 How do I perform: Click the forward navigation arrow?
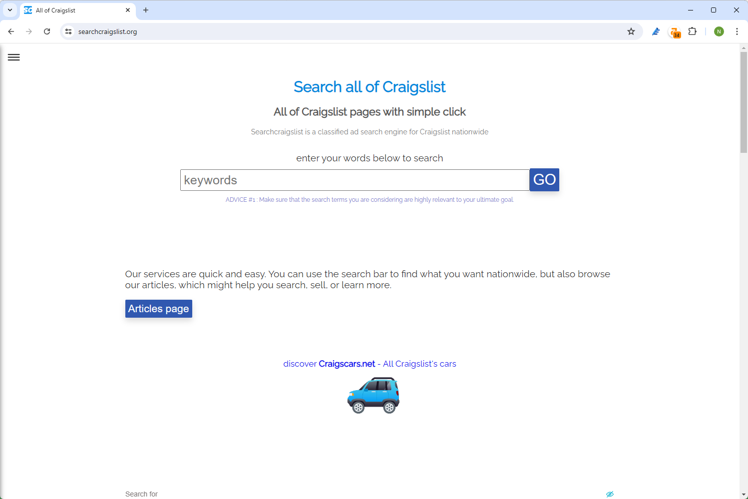[29, 31]
